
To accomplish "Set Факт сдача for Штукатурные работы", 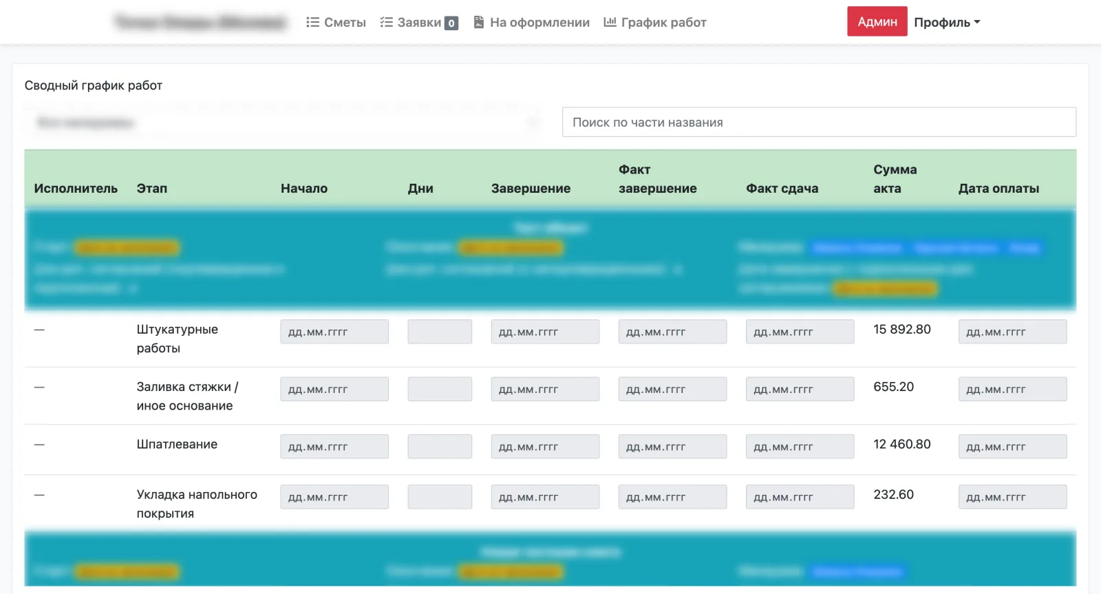I will 800,332.
